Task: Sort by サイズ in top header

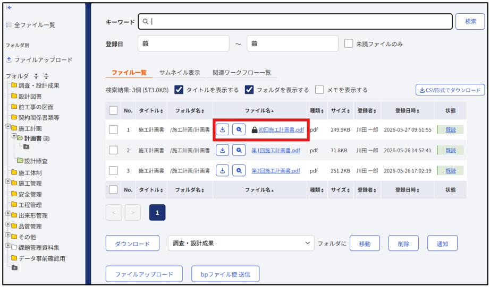Action: click(340, 111)
